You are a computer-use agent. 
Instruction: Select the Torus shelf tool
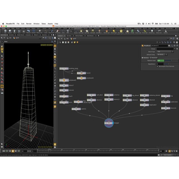(18, 31)
